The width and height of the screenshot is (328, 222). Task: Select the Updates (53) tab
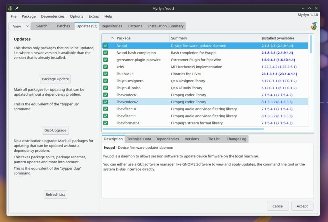pos(87,26)
